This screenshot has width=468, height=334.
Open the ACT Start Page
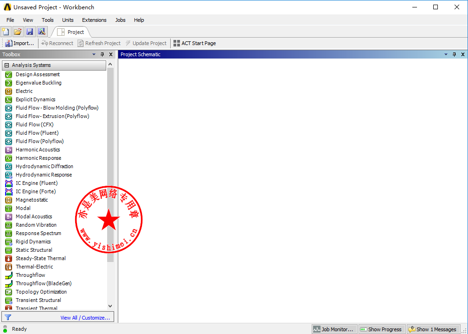(195, 43)
